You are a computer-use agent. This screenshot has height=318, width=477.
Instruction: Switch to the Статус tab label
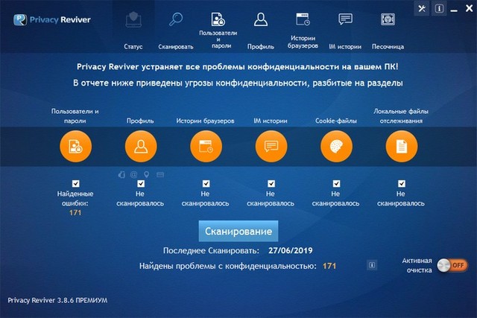[133, 47]
